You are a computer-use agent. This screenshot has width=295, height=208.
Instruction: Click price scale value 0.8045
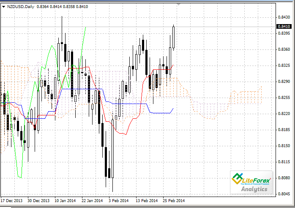[x=284, y=194]
